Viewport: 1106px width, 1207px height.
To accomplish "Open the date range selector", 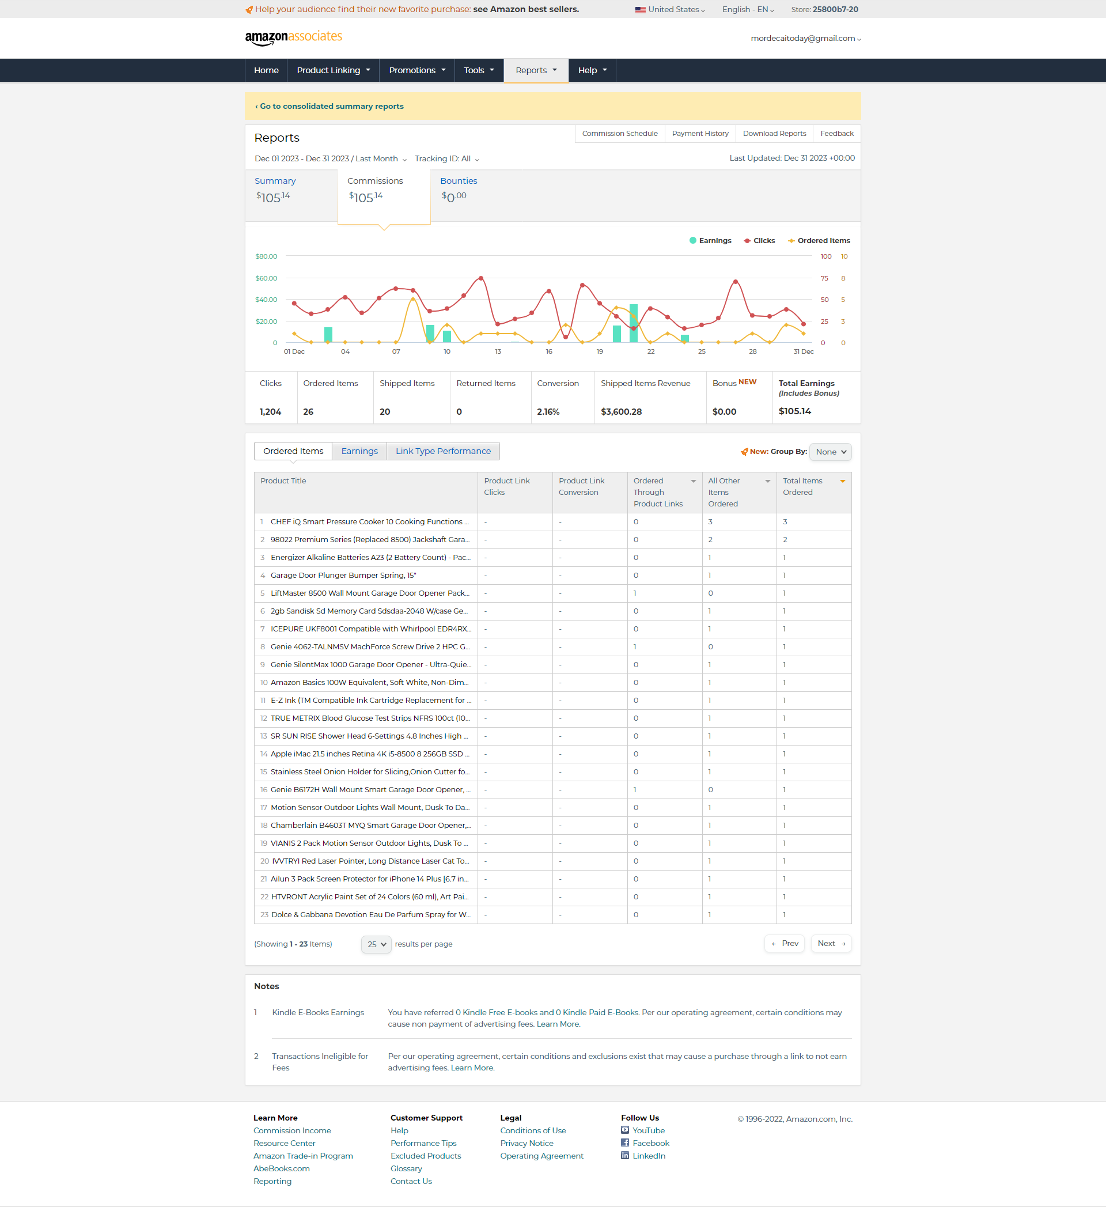I will click(331, 158).
